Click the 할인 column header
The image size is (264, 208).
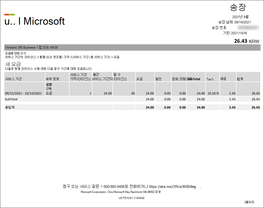(158, 79)
